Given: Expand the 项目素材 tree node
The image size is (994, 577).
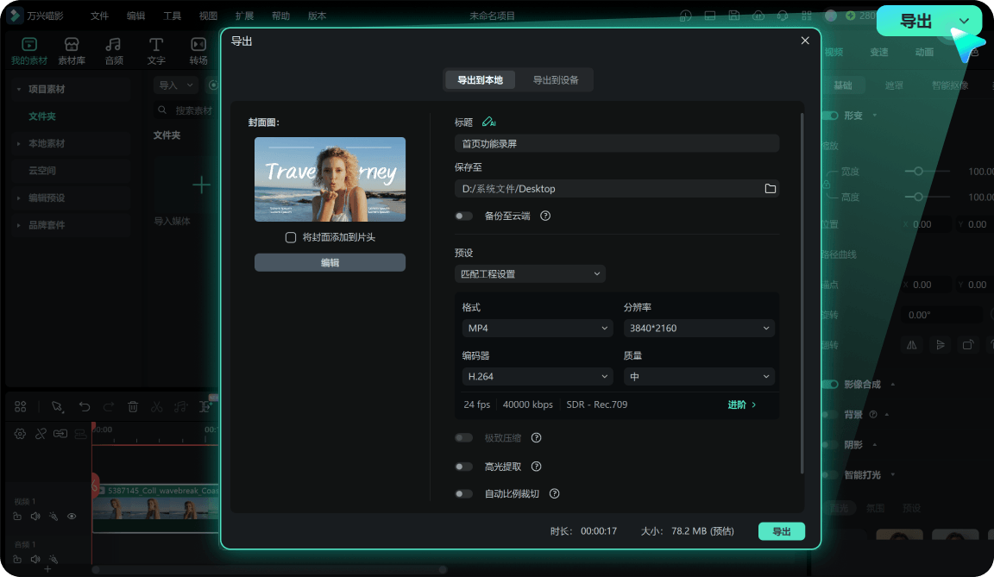Looking at the screenshot, I should (18, 90).
